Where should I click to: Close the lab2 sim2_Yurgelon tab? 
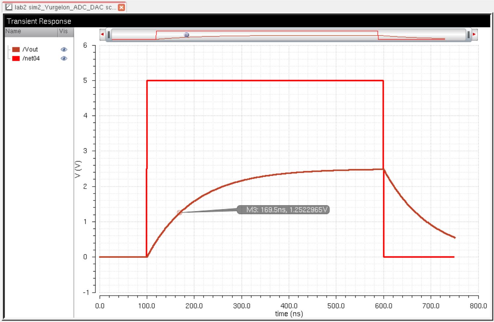[x=121, y=7]
